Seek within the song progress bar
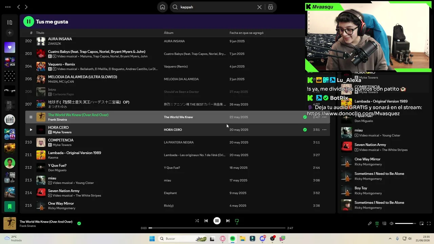Viewport: 434px width, 244px height. coord(217,228)
